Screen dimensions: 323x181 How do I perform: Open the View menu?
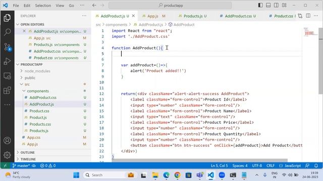point(60,6)
